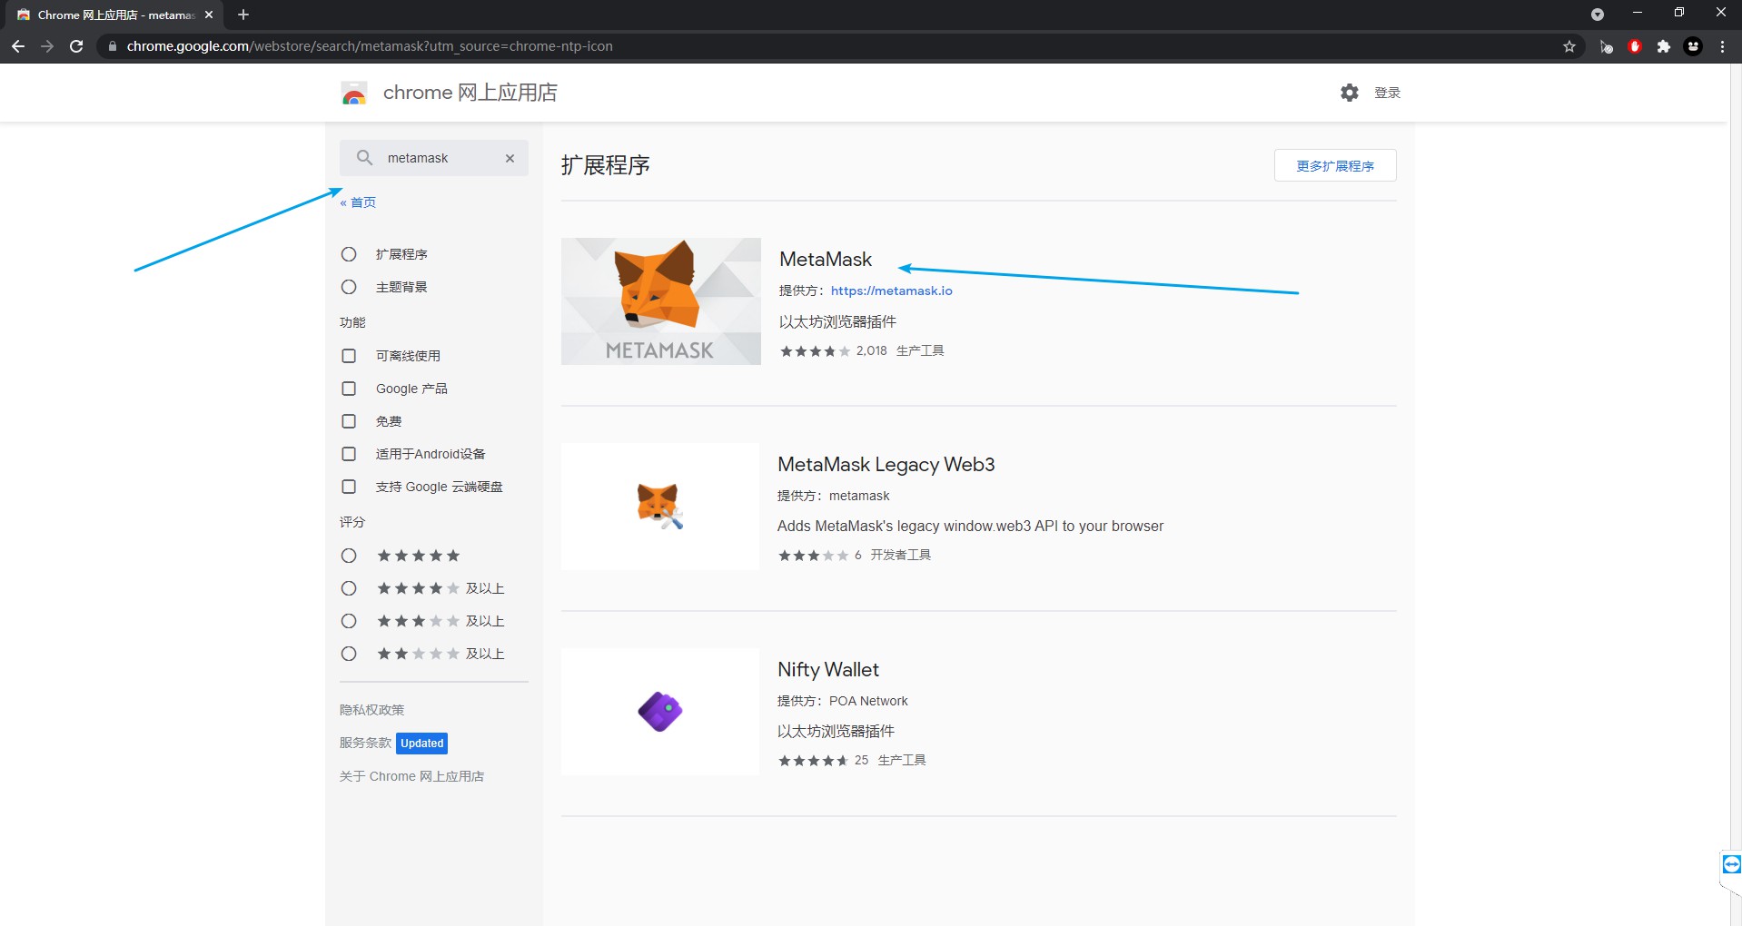Open the web store settings gear
This screenshot has height=926, width=1742.
(1350, 93)
